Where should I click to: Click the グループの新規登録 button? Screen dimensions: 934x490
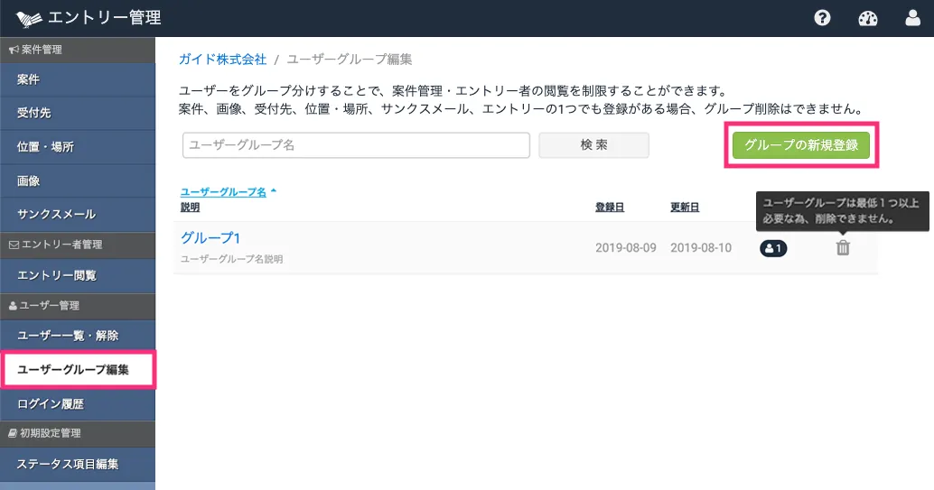pos(801,145)
